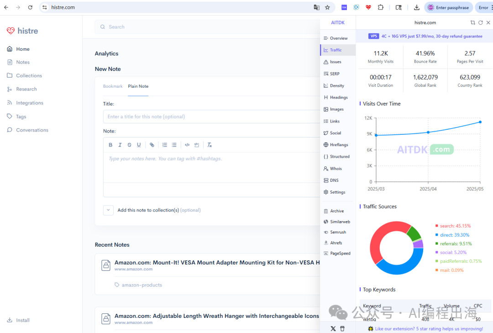Click the insert link icon in editor
493x333 pixels.
pos(152,145)
